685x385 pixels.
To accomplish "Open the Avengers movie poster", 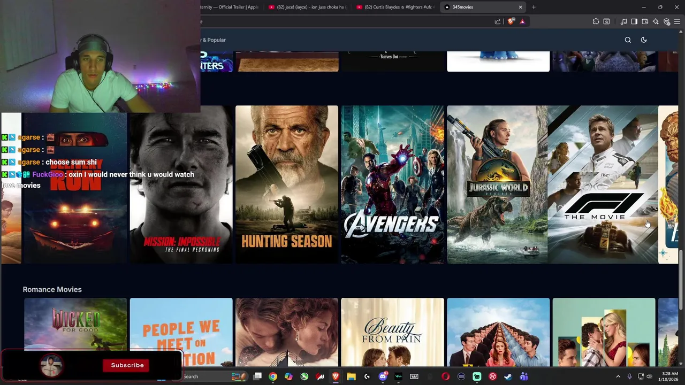I will [x=392, y=184].
